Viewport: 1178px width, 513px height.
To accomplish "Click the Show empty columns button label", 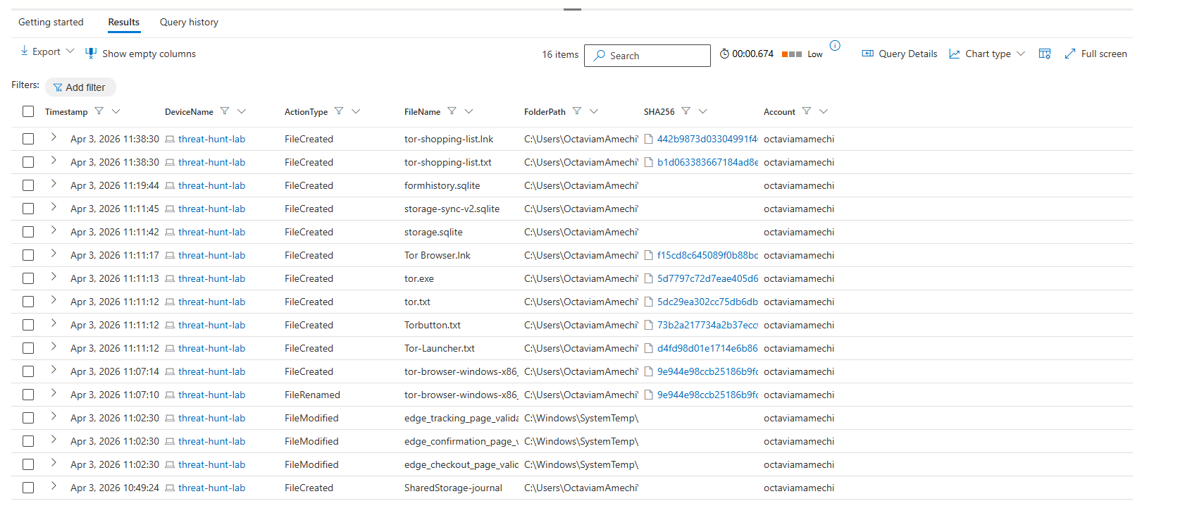I will tap(149, 54).
